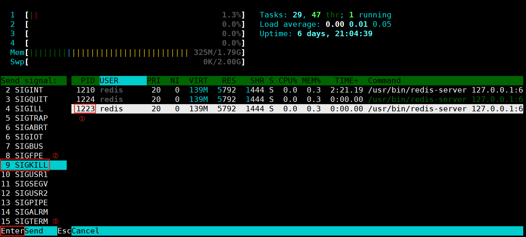Sort by the CPU% column header
Screen dimensions: 526x237
pos(288,81)
